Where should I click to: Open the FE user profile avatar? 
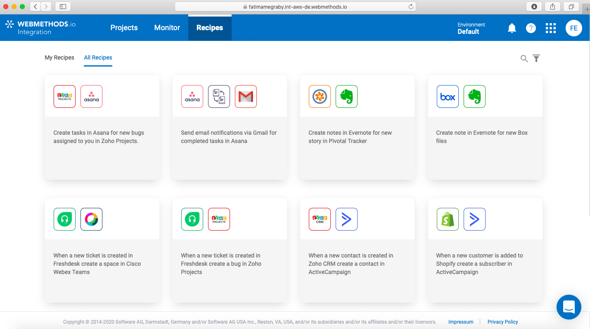[x=574, y=28]
